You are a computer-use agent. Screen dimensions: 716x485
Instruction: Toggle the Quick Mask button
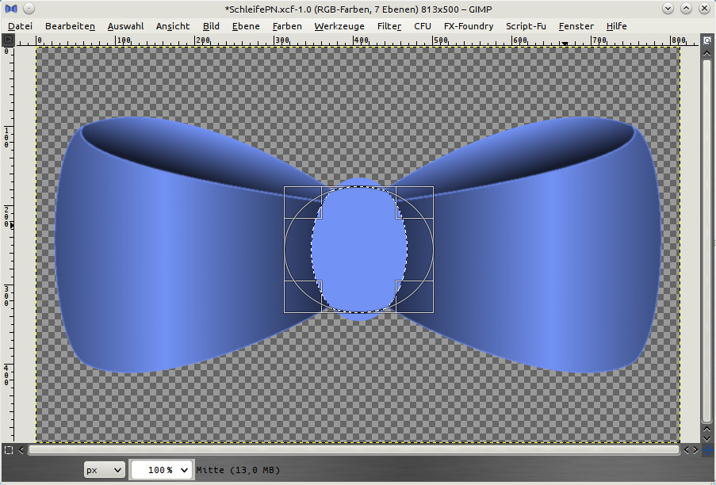tap(9, 450)
